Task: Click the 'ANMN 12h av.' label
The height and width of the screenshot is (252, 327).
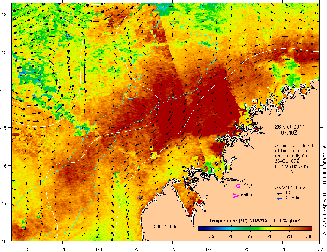Action: point(291,188)
